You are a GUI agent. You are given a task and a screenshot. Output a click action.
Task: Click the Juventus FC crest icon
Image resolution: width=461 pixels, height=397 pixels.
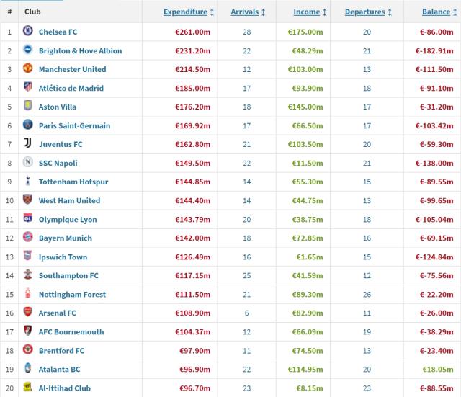[28, 144]
